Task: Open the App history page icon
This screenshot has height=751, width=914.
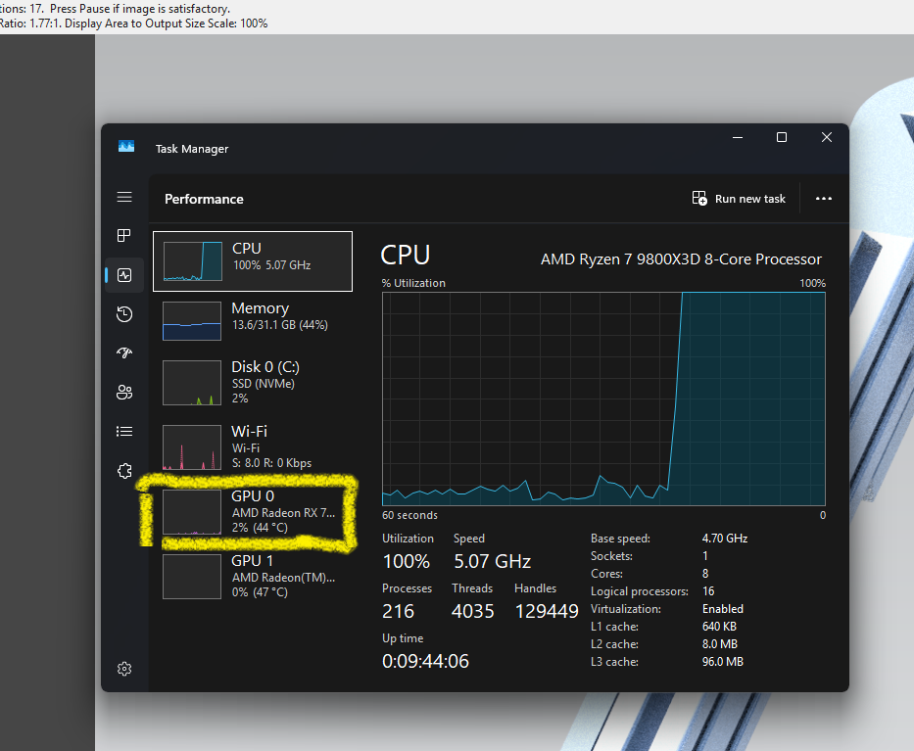Action: pos(124,314)
